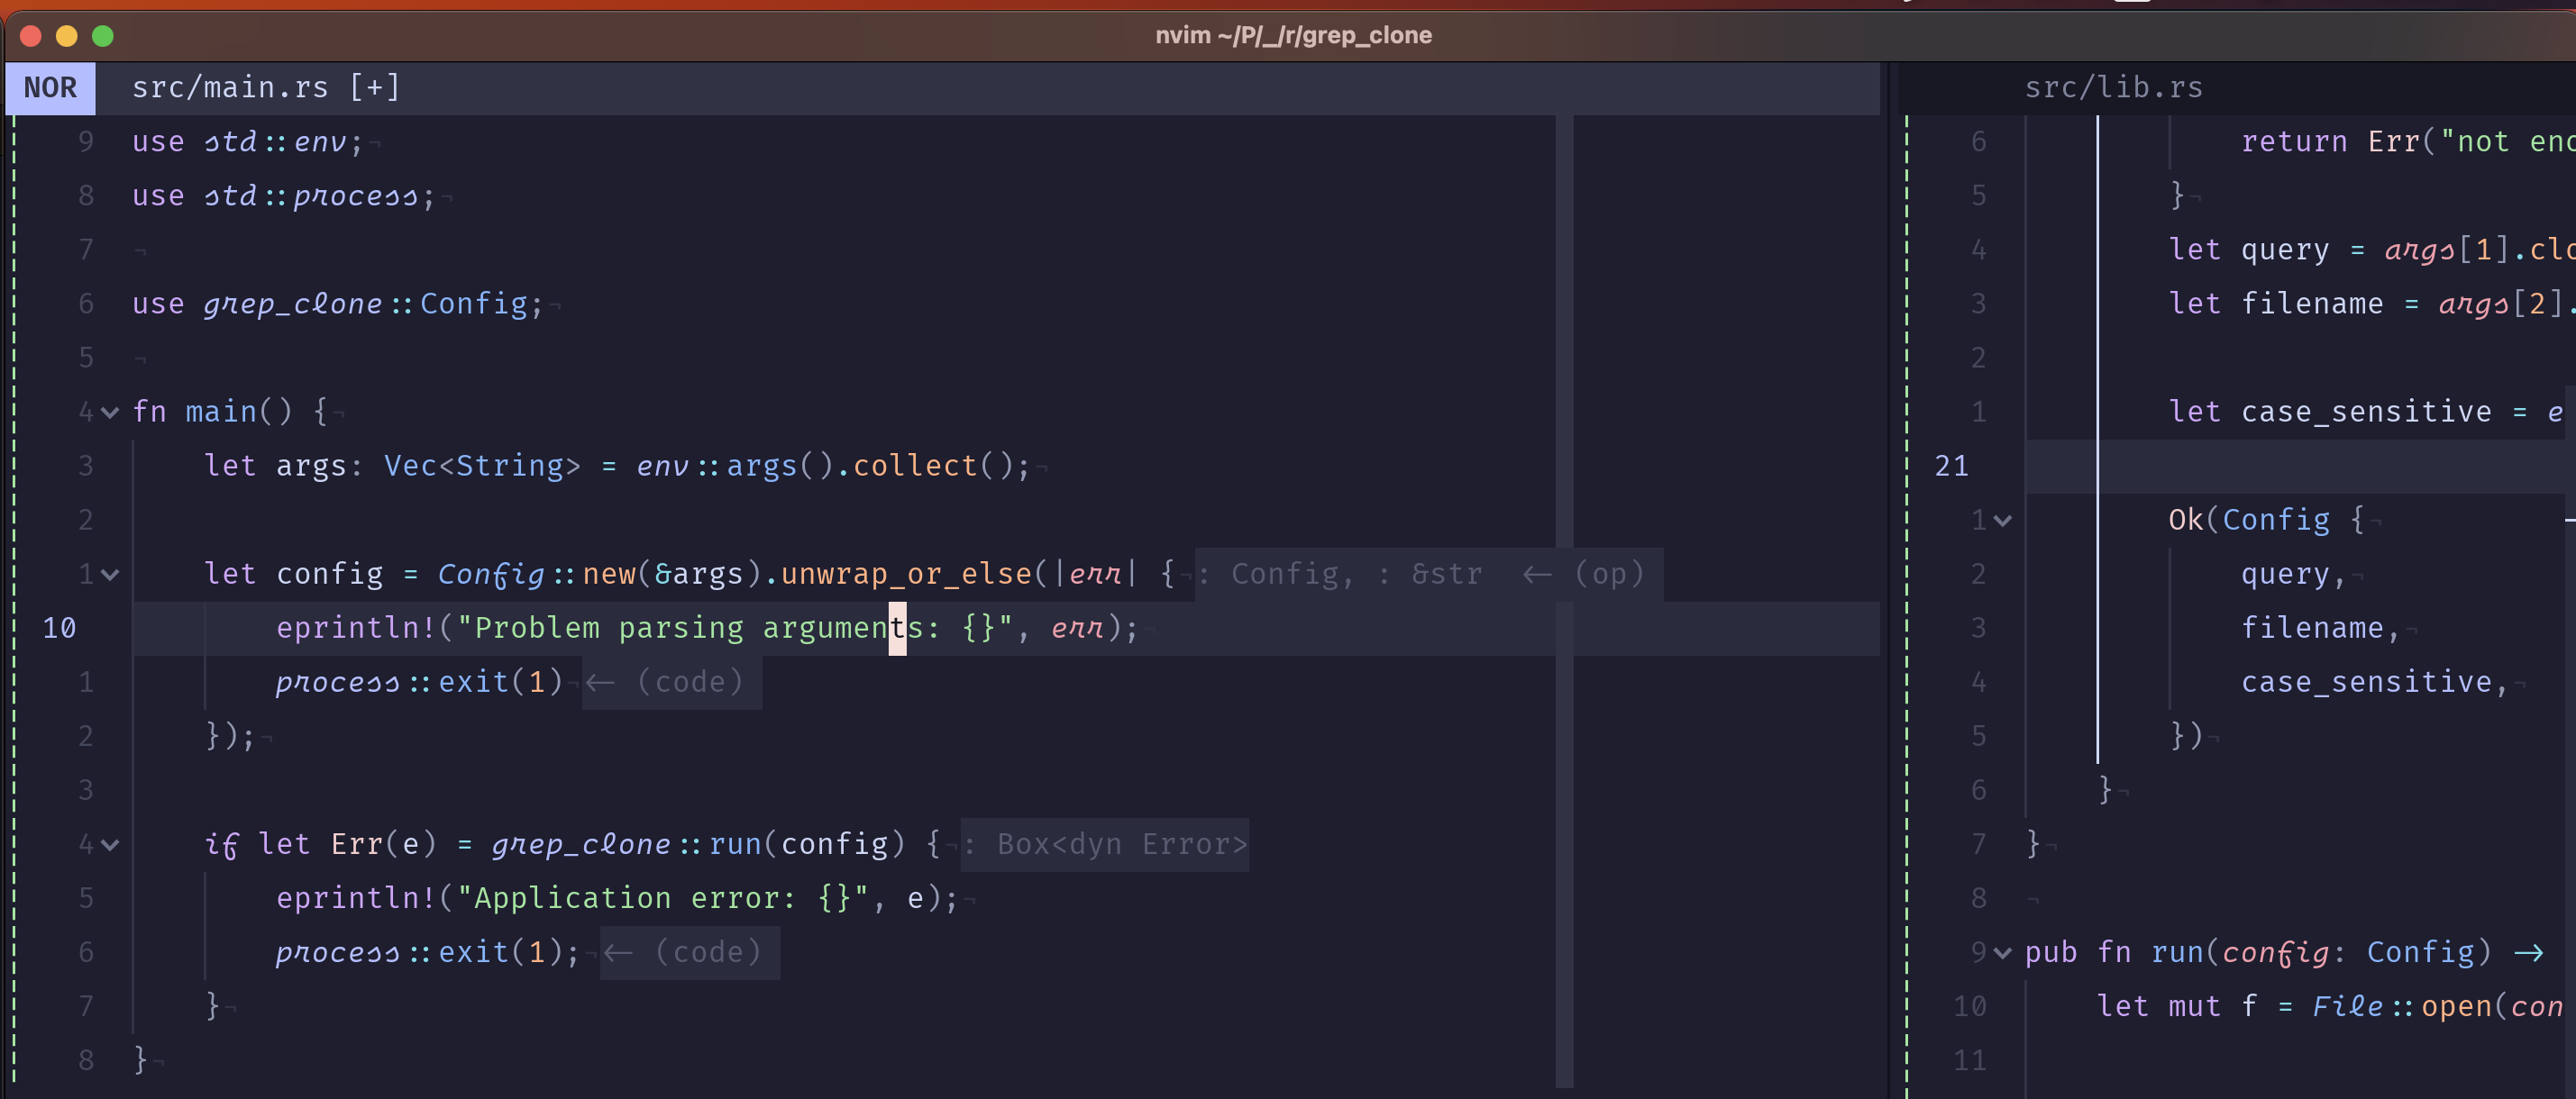The width and height of the screenshot is (2576, 1099).
Task: Click line number 21 in lib.rs gutter
Action: click(1951, 467)
